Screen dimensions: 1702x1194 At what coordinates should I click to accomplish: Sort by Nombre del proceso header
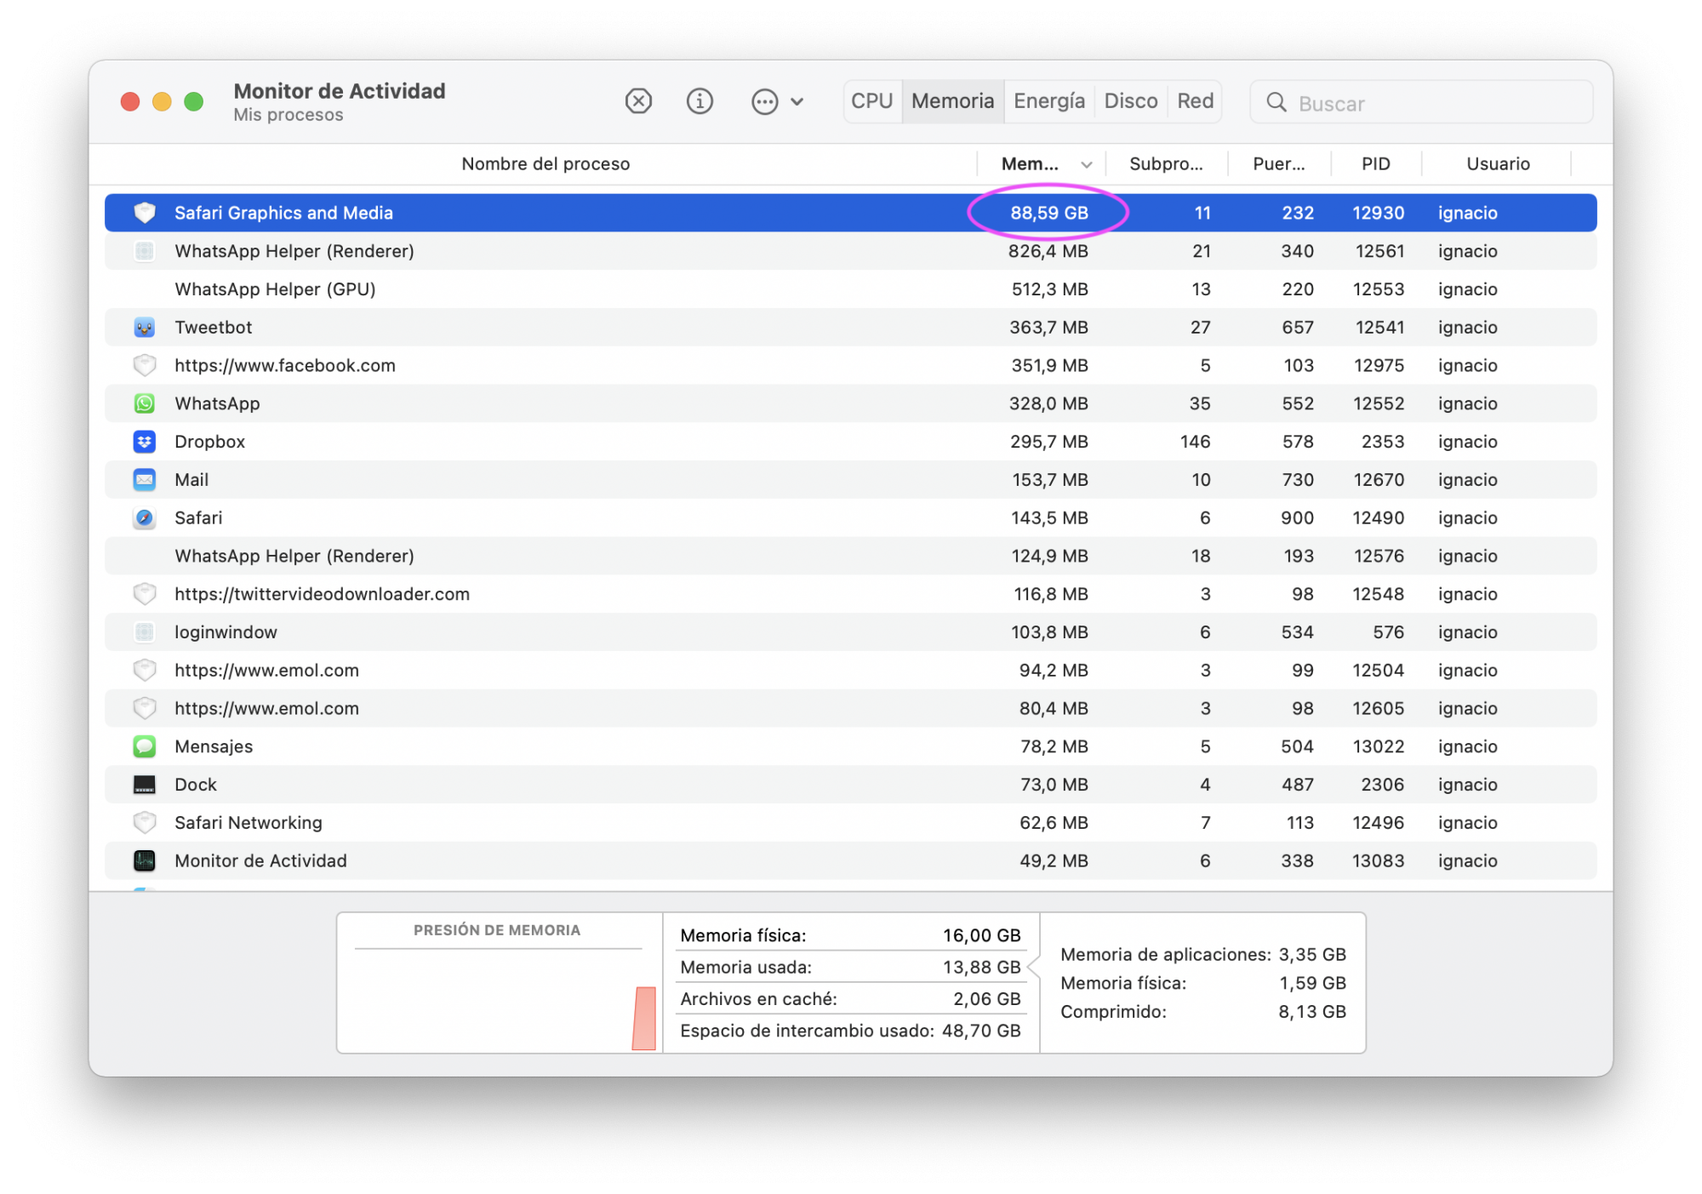545,163
